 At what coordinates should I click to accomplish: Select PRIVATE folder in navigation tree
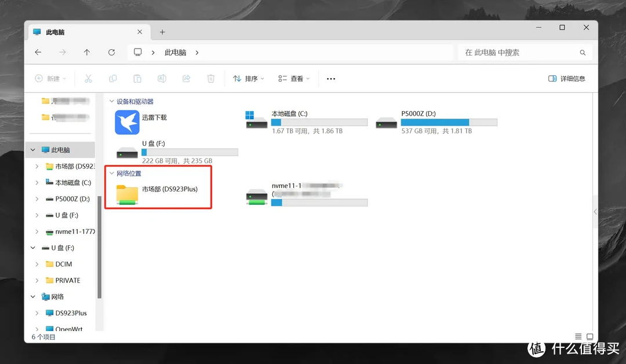pos(63,280)
